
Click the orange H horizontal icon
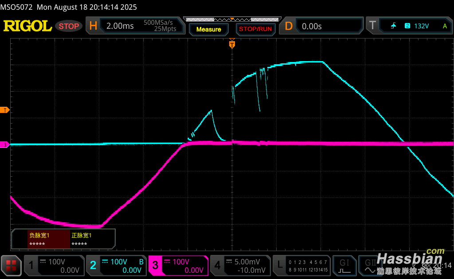pyautogui.click(x=93, y=26)
